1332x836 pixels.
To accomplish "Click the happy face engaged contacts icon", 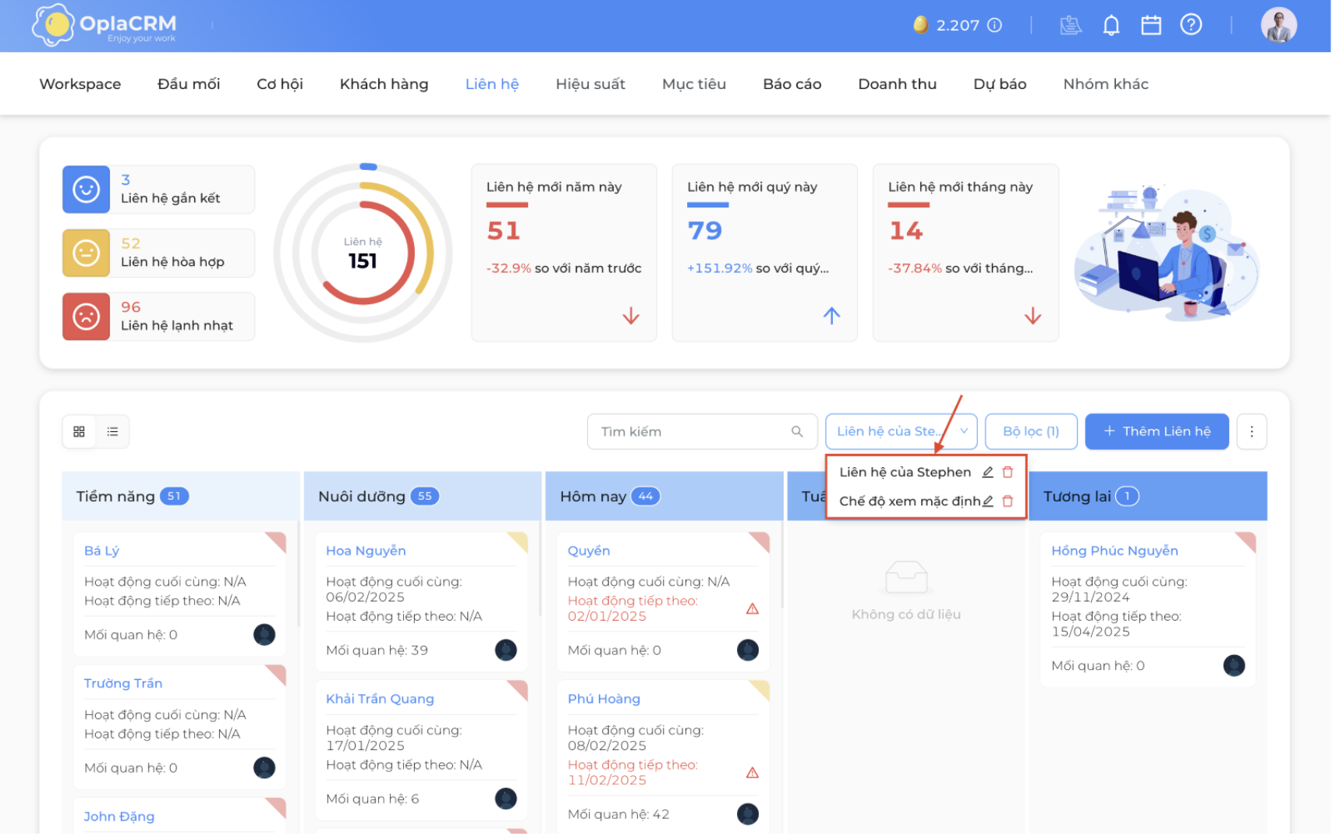I will (86, 189).
